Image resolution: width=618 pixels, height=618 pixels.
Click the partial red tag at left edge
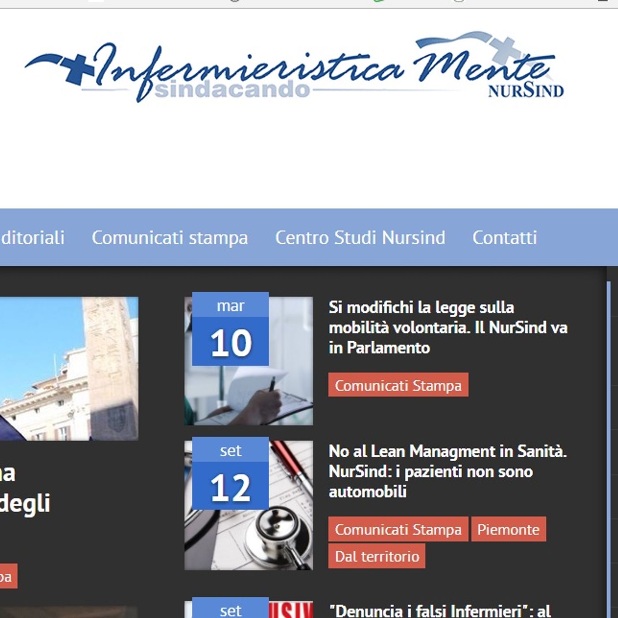tap(8, 576)
